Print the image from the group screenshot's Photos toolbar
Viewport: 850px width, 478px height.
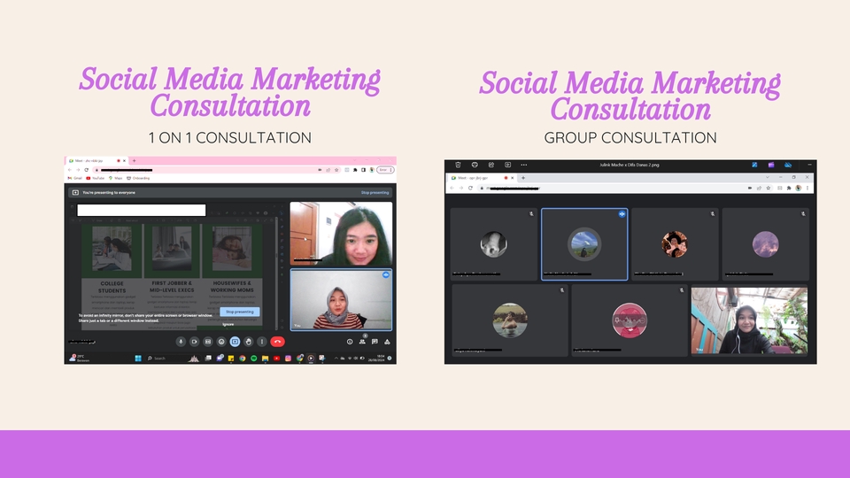click(x=475, y=165)
